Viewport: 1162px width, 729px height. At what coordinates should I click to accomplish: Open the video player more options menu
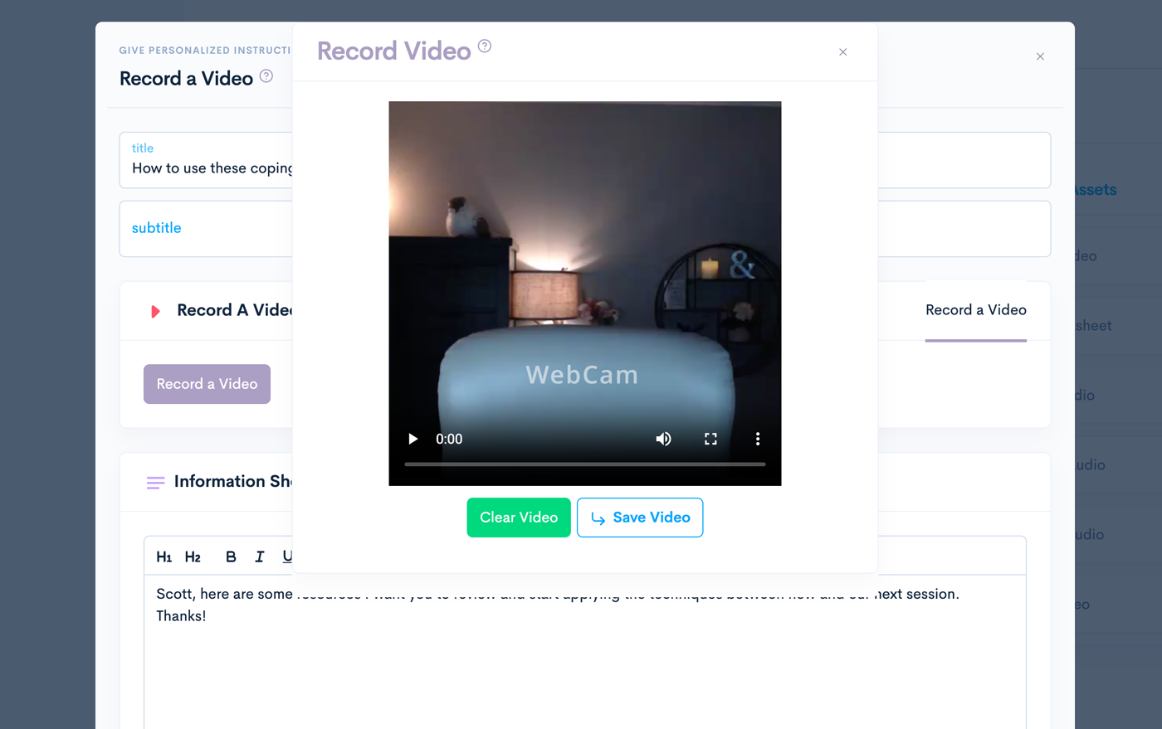[x=757, y=439]
